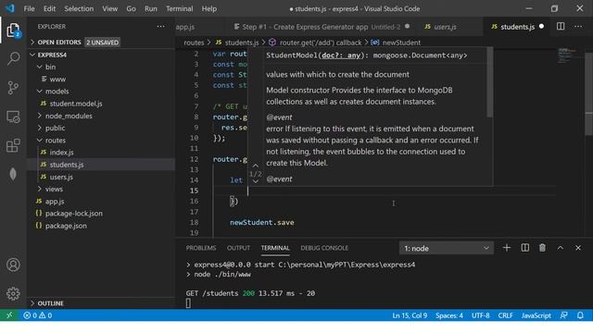Open the Accounts icon

[x=13, y=265]
